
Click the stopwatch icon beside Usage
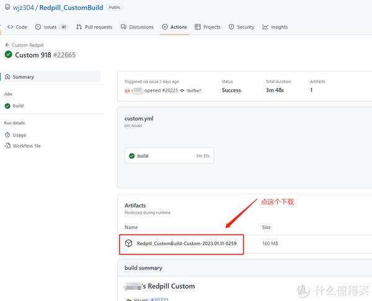click(x=7, y=135)
